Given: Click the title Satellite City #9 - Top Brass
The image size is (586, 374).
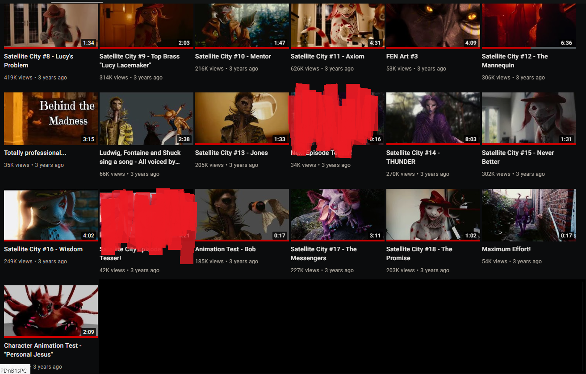Looking at the screenshot, I should (x=139, y=61).
